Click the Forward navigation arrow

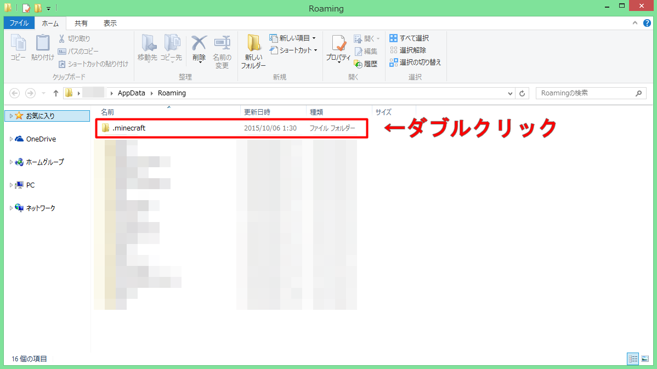click(x=30, y=93)
